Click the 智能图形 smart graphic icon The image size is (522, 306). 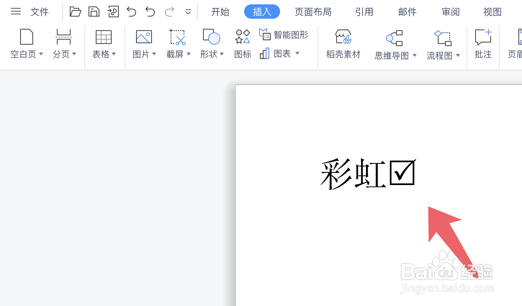point(265,35)
